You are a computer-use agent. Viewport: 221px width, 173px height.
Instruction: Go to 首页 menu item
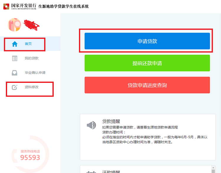(x=28, y=44)
